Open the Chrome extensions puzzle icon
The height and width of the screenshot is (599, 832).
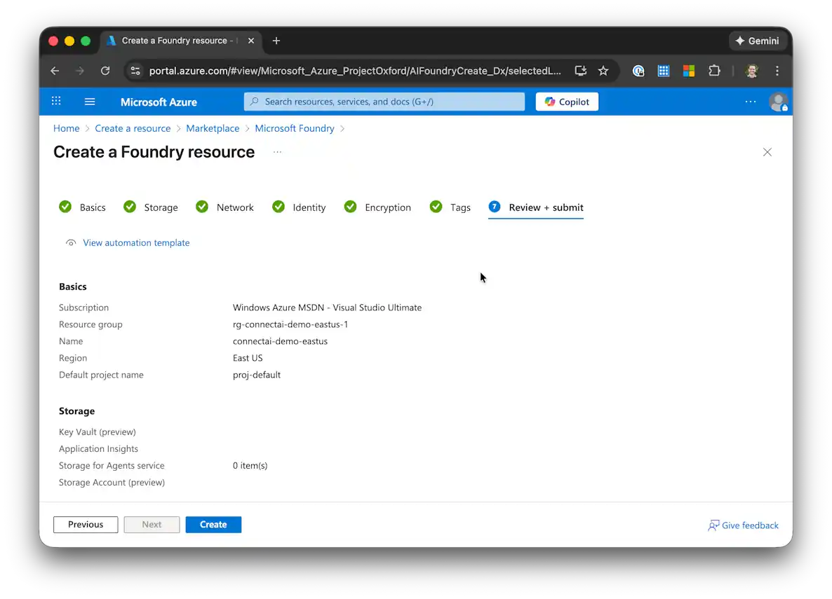click(714, 71)
